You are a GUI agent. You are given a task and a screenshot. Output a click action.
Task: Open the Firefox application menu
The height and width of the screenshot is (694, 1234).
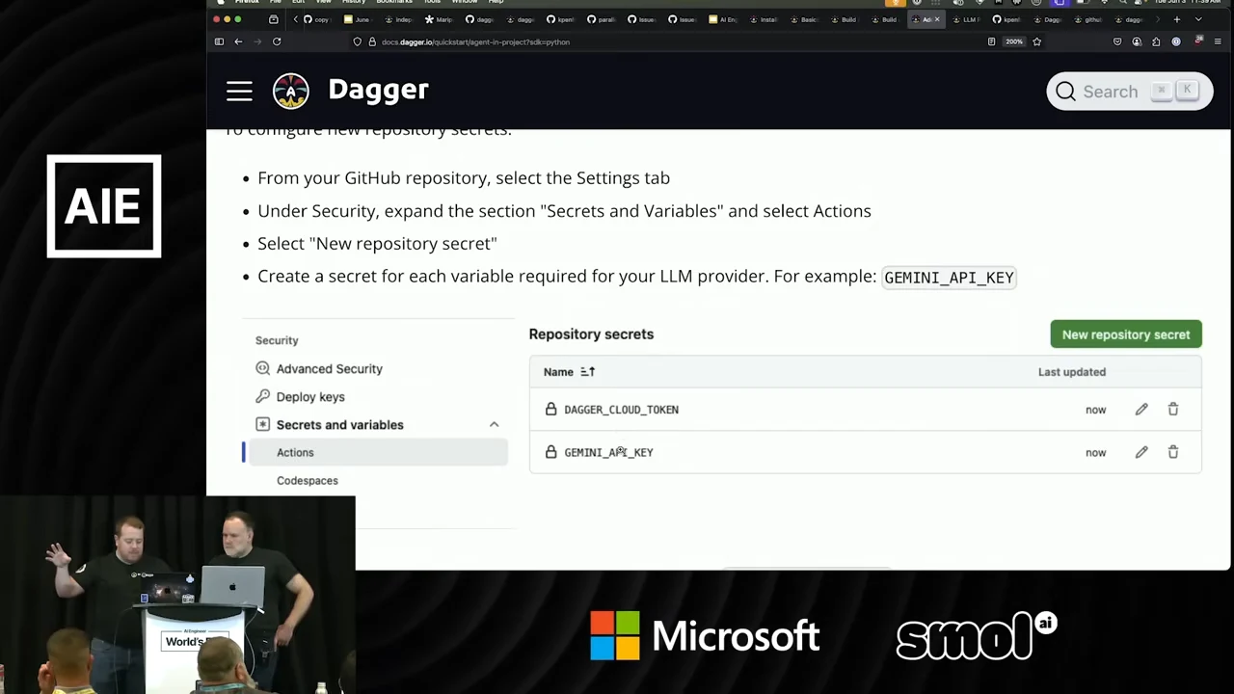(1219, 41)
